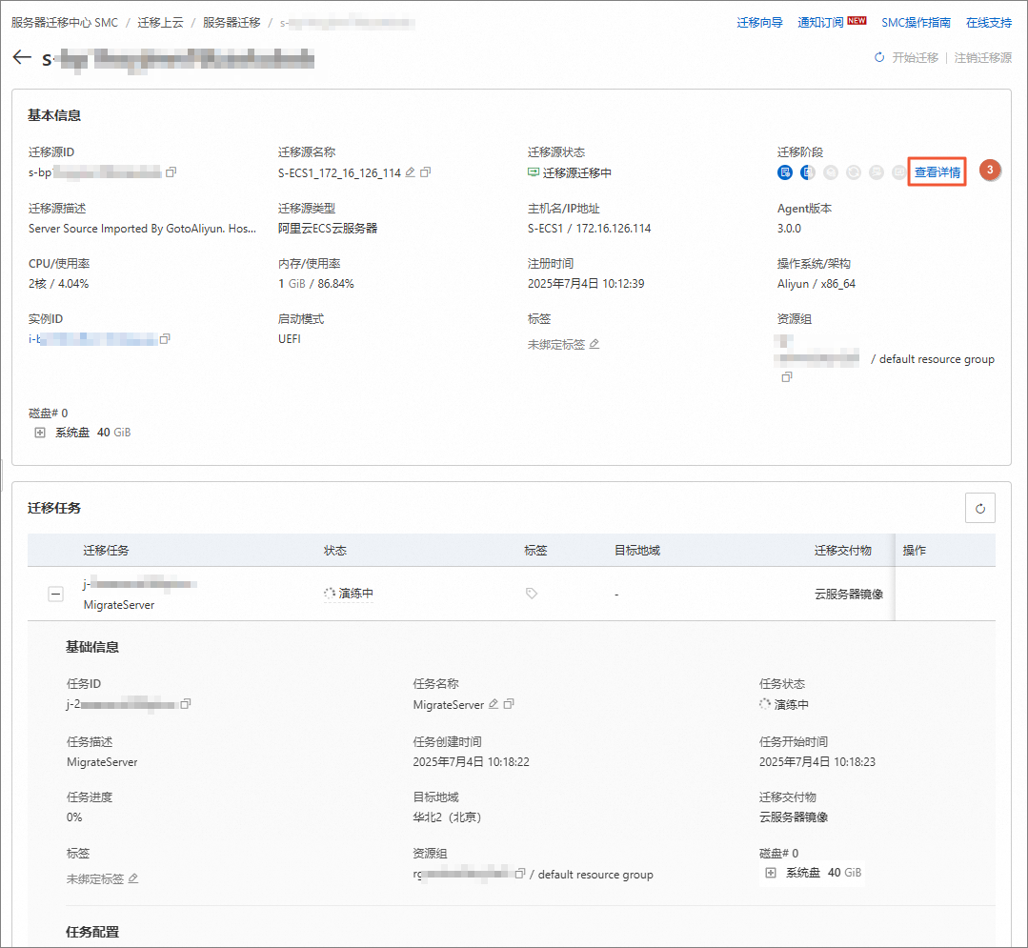Copy the resource group ID in basic info

coord(787,377)
